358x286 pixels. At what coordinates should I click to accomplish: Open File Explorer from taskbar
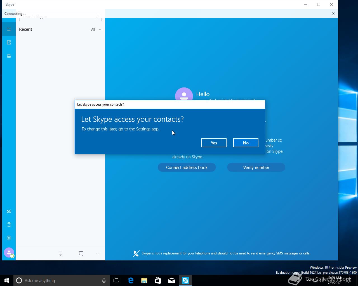(144, 280)
